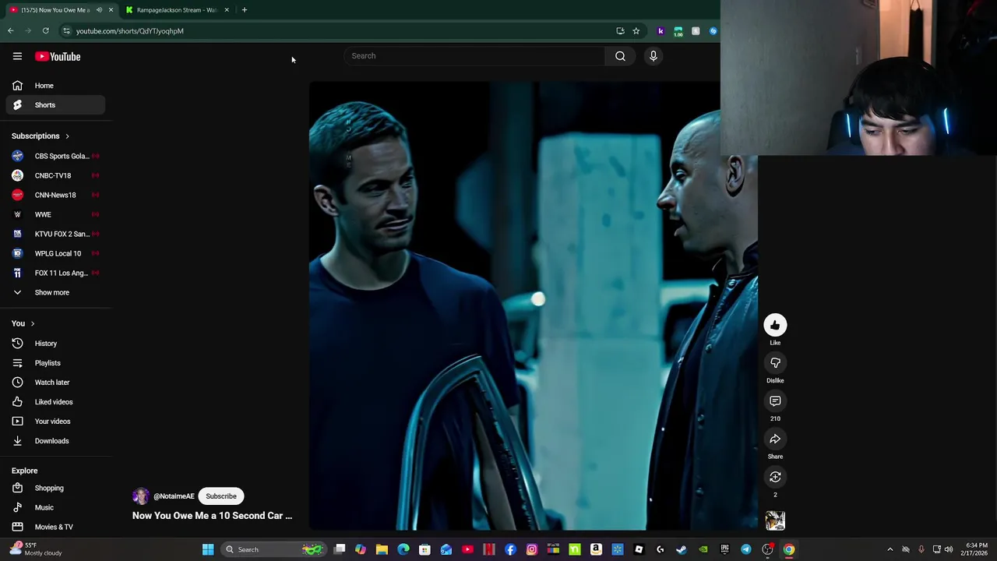Screen dimensions: 997x561
Task: Show more subscriptions
Action: point(55,293)
